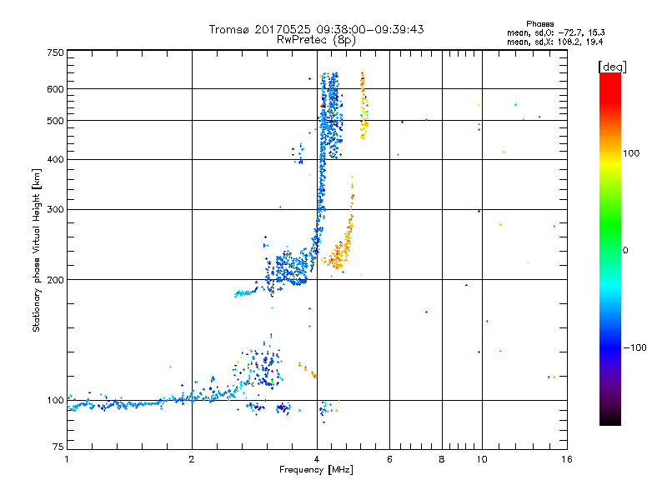Select the 'mean, sd,O: -72.7, 15.3' line
The height and width of the screenshot is (500, 667).
[x=555, y=32]
